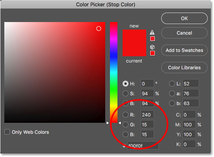The image size is (214, 157).
Task: Select the web-safe color swatch below cube
Action: click(153, 53)
